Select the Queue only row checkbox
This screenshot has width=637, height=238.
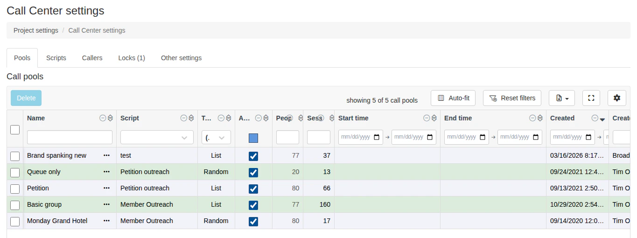pyautogui.click(x=15, y=172)
